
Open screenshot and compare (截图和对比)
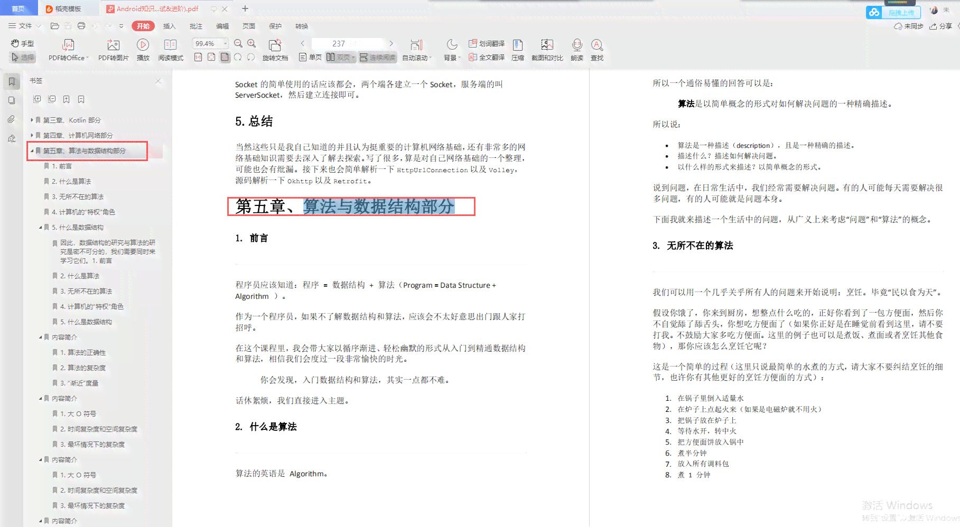547,51
